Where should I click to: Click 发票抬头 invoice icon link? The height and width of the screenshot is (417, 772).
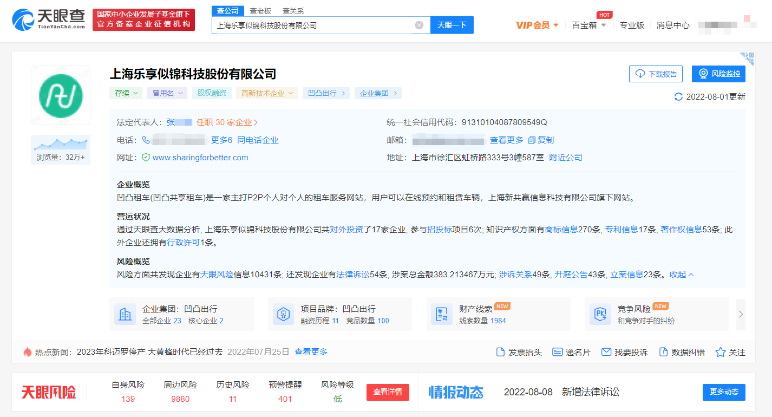pyautogui.click(x=519, y=352)
